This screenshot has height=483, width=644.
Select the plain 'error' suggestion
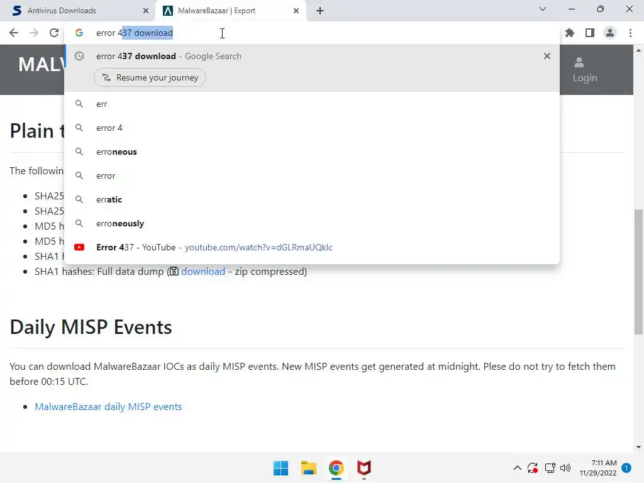pyautogui.click(x=312, y=176)
